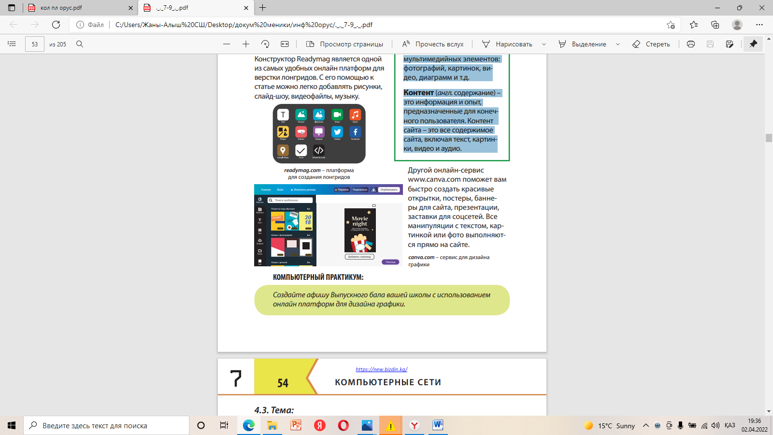This screenshot has height=435, width=773.
Task: Search within the PDF document
Action: [x=80, y=44]
